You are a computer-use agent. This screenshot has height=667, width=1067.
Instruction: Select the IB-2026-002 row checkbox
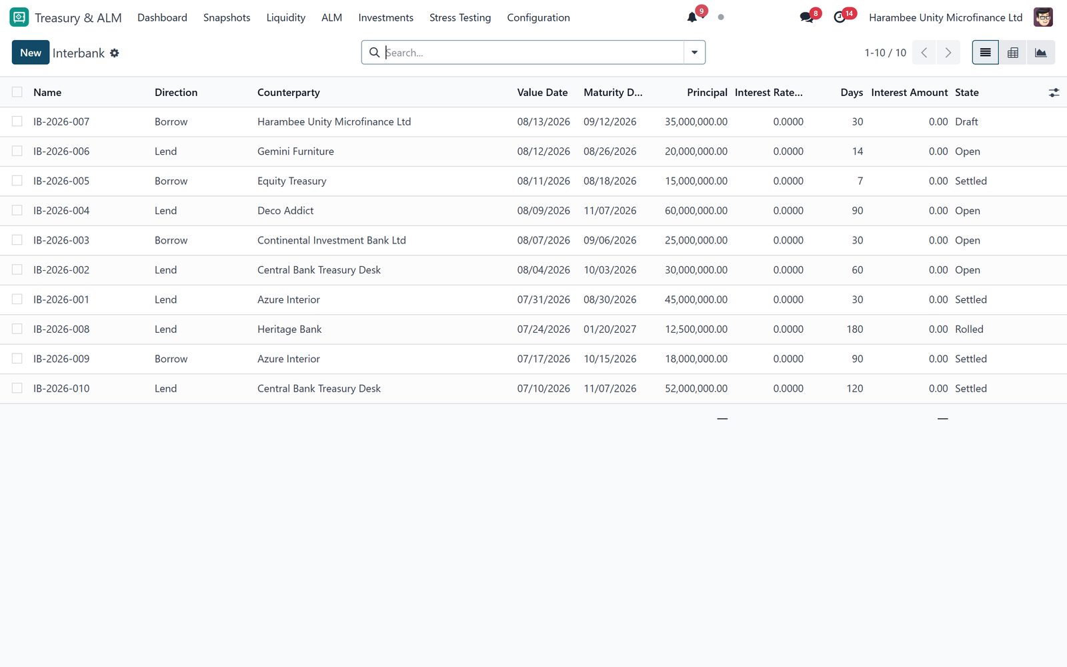tap(17, 269)
